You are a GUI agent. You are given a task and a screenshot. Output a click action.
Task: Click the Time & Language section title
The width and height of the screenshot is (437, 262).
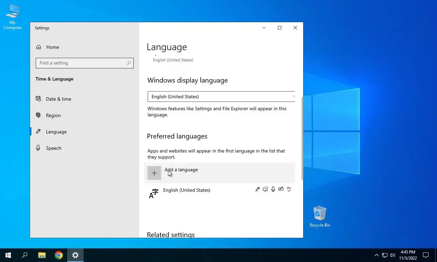[54, 79]
